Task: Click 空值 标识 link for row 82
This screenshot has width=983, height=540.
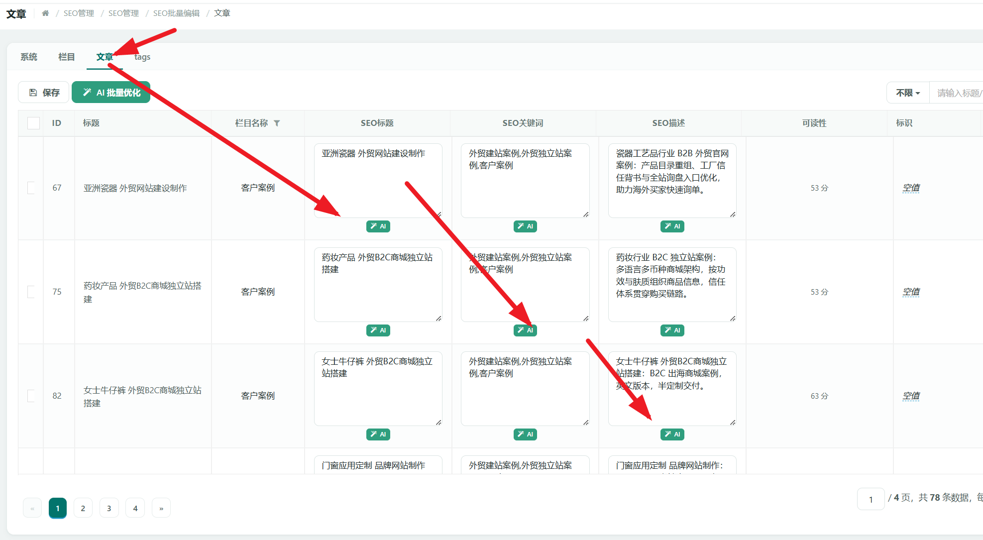Action: [x=911, y=396]
